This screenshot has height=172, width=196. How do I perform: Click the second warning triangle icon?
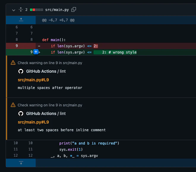(13, 105)
